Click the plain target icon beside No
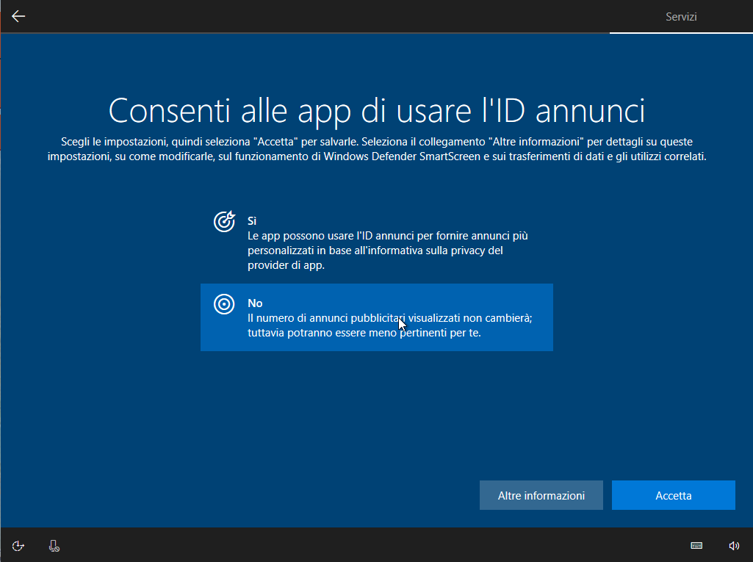Screen dimensions: 753x562 224,304
